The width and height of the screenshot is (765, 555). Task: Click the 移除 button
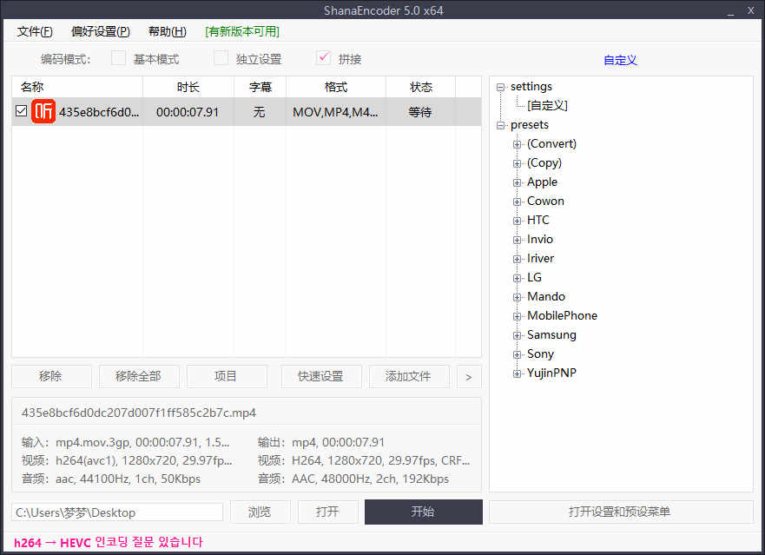click(x=51, y=376)
